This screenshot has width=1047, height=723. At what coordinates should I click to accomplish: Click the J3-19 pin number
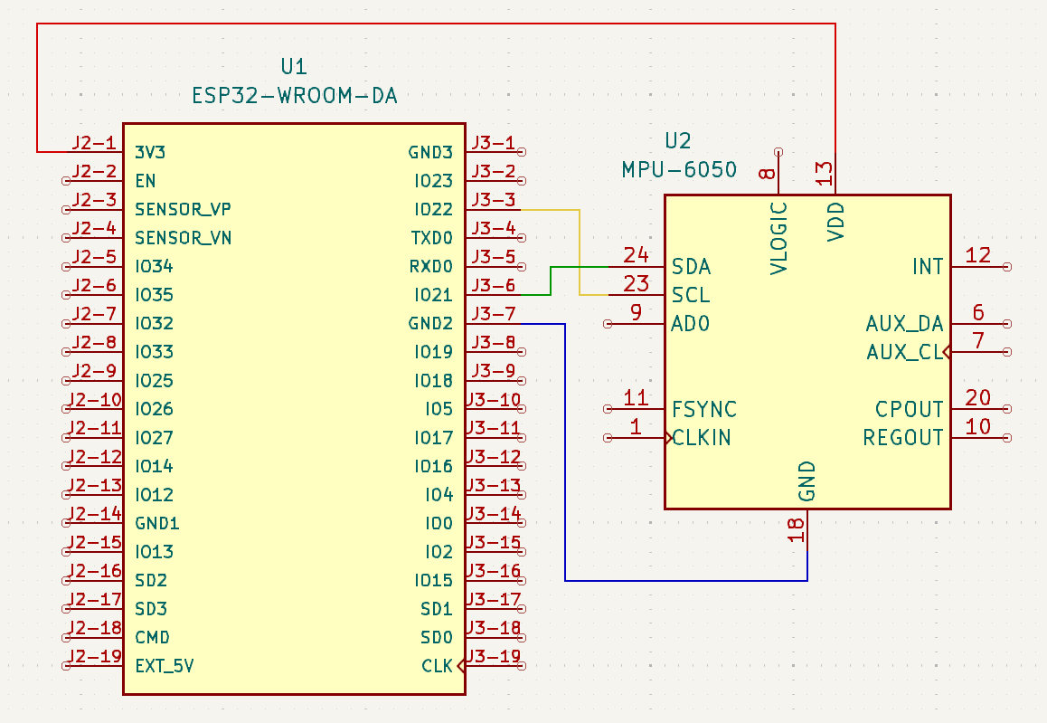point(495,657)
